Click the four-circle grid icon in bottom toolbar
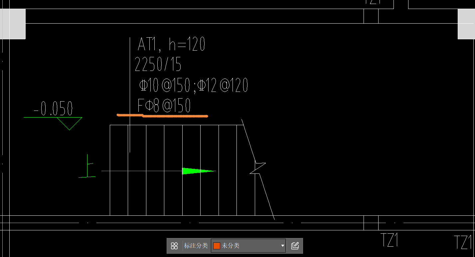The image size is (475, 257). click(x=174, y=246)
